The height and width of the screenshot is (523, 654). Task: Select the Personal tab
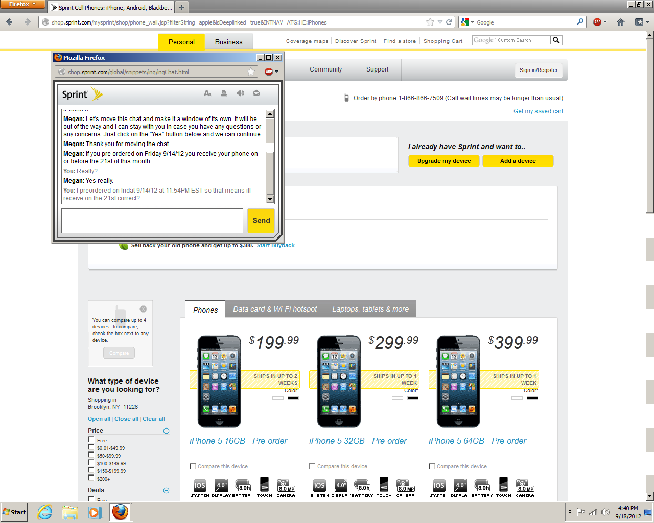pos(181,42)
